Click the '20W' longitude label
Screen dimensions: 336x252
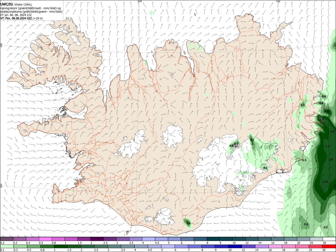[x=140, y=1]
